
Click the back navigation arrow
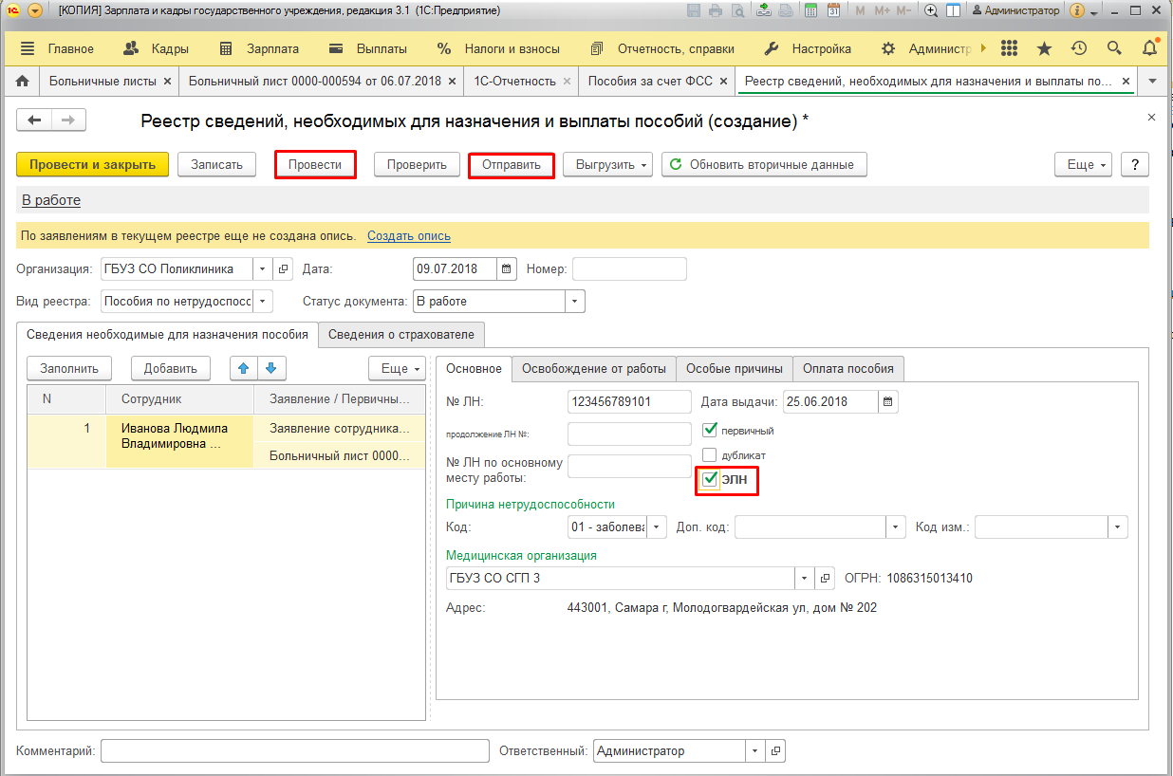(35, 120)
